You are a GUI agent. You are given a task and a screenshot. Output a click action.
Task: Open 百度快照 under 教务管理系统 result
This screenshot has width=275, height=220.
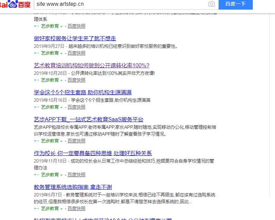tap(76, 209)
